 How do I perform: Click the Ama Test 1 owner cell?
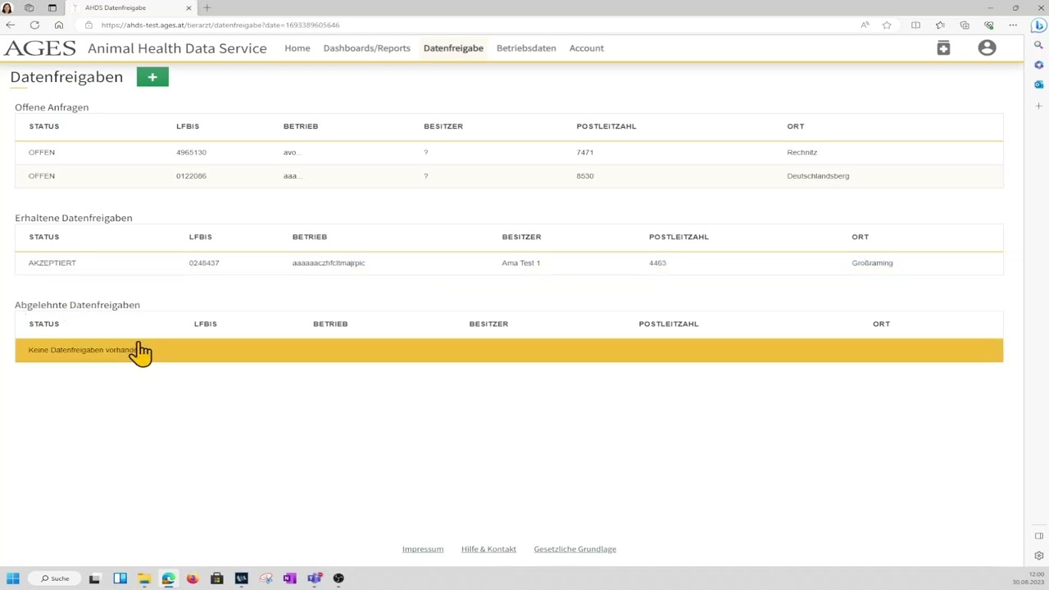[521, 263]
